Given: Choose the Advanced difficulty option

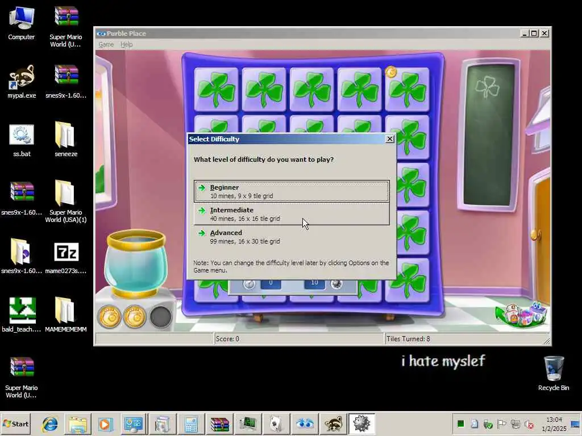Looking at the screenshot, I should tap(292, 237).
